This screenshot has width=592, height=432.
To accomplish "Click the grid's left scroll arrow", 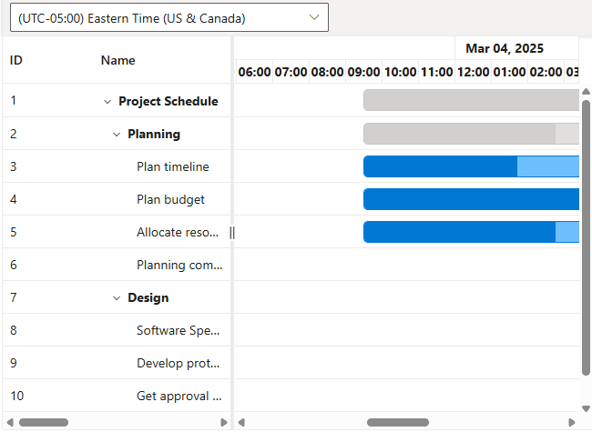I will point(9,422).
